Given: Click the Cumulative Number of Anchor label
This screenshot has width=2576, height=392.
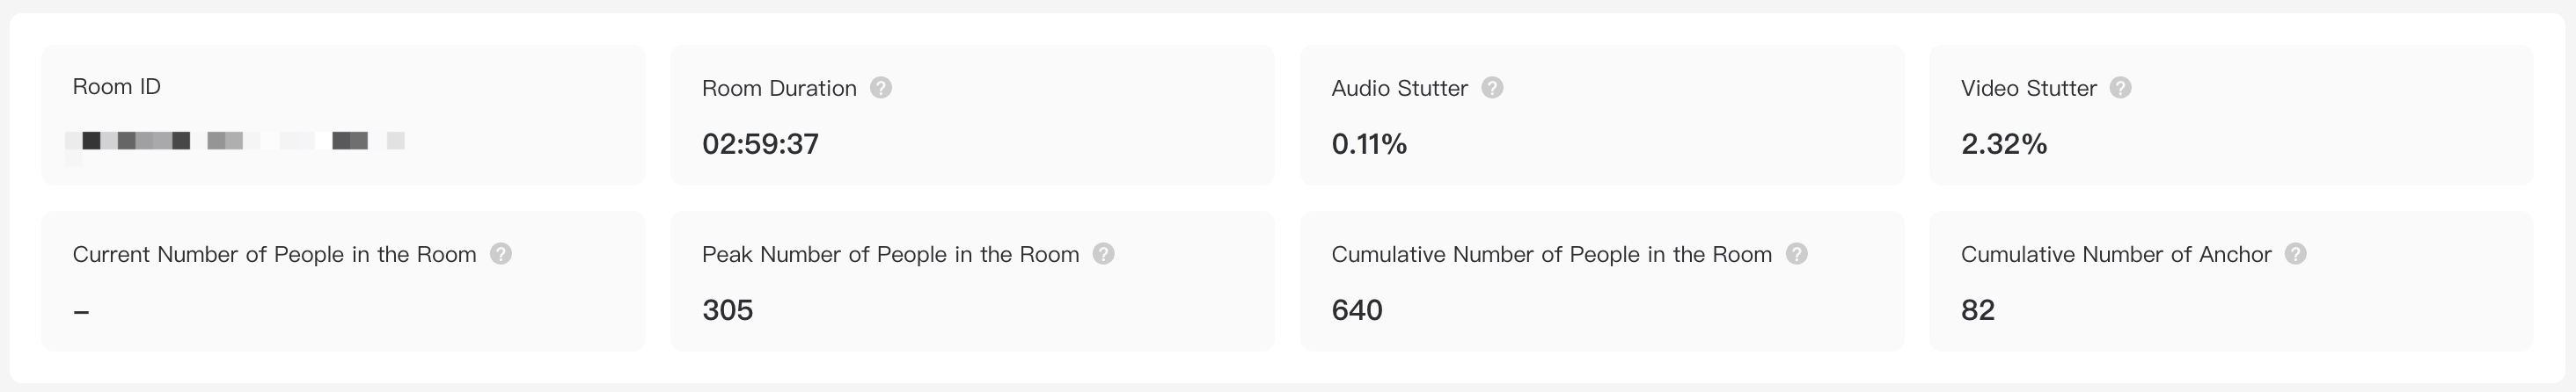Looking at the screenshot, I should coord(2116,254).
